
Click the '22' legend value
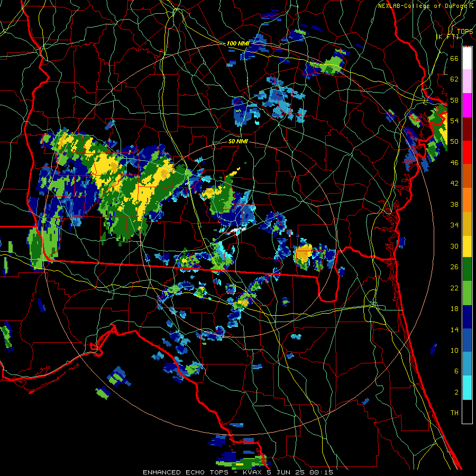454,288
